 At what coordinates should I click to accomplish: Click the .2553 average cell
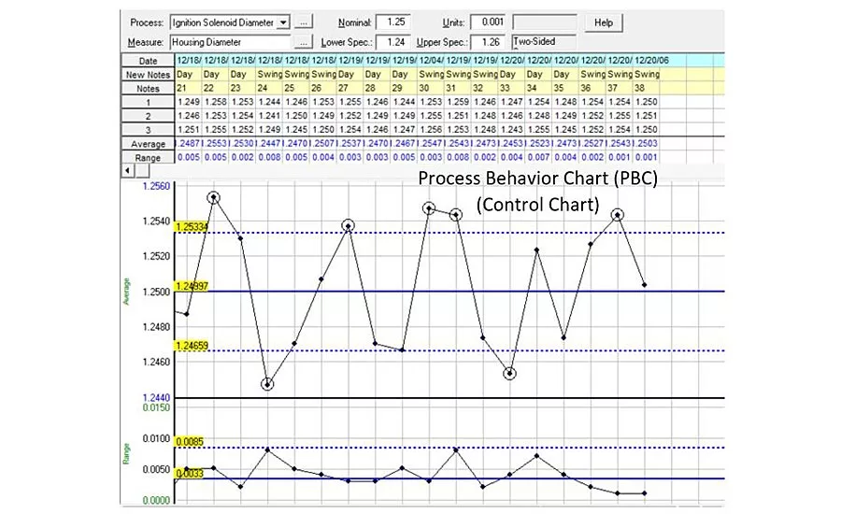216,143
